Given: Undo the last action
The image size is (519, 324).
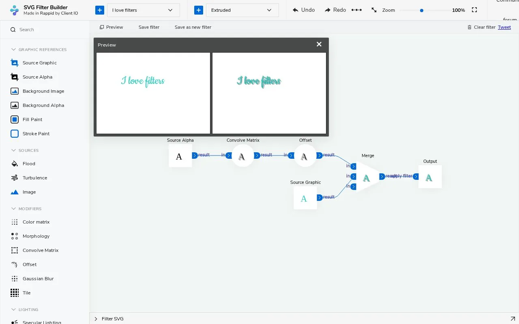Looking at the screenshot, I should point(304,10).
